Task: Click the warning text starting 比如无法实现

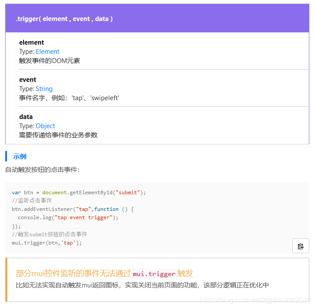Action: pos(142,285)
